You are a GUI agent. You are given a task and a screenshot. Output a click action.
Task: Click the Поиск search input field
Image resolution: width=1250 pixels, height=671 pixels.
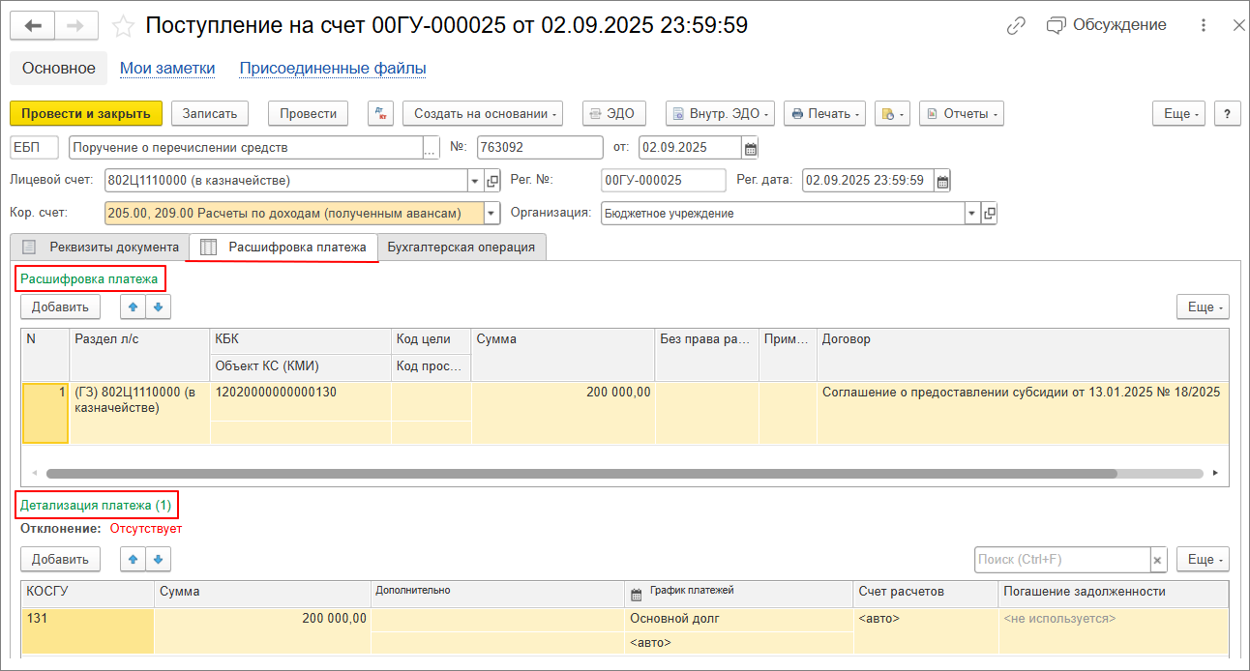click(x=1060, y=560)
